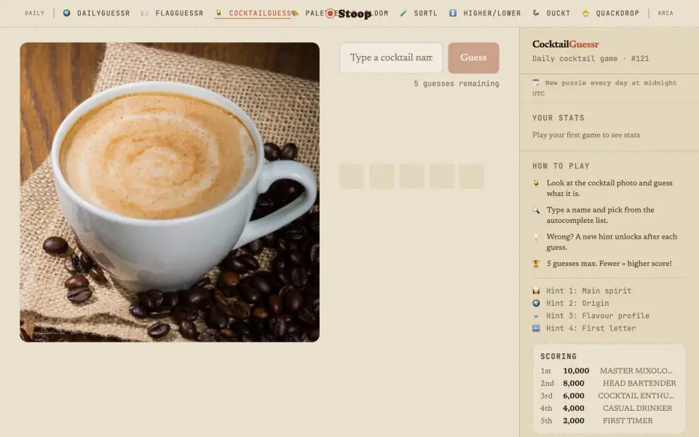
Task: Click the globe icon beside DailyGuessr
Action: [x=66, y=13]
